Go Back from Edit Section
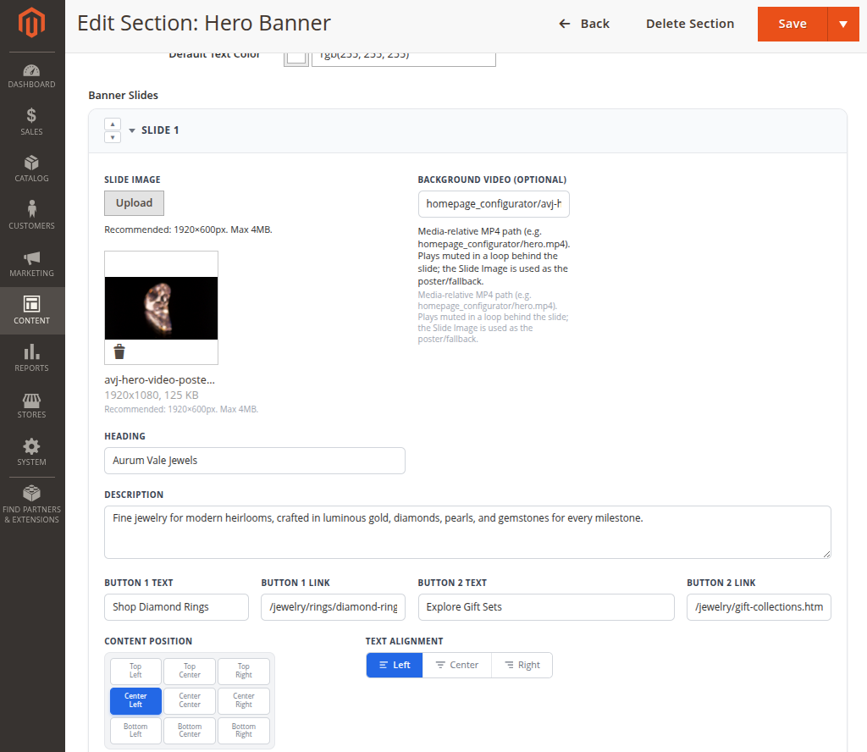Image resolution: width=867 pixels, height=752 pixels. click(x=584, y=24)
